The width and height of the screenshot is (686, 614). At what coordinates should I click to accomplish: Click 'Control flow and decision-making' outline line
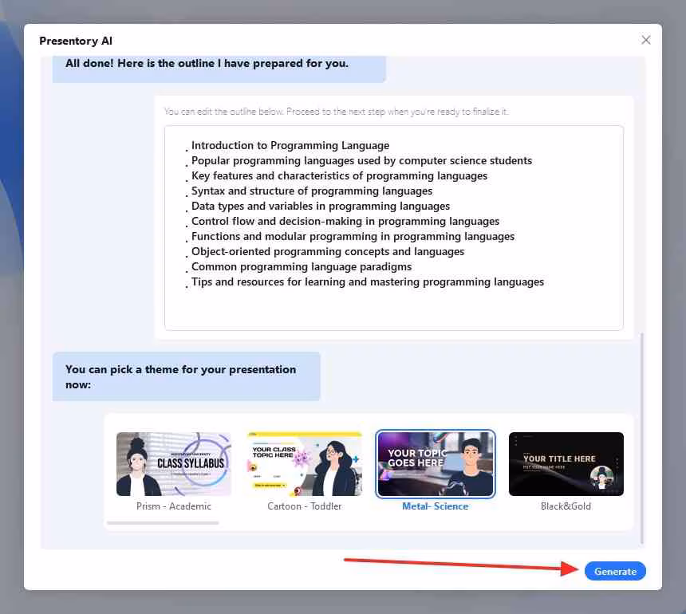coord(345,221)
